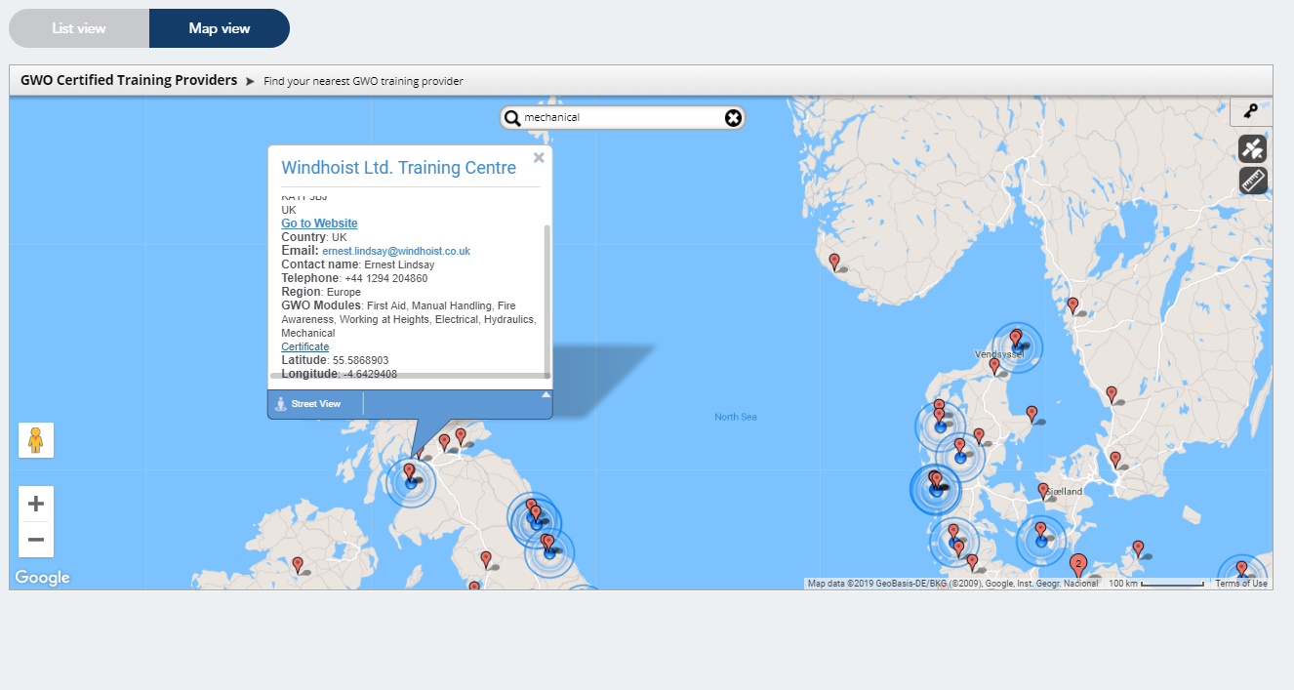Click the "GWO Certified Training Providers" heading

[129, 80]
